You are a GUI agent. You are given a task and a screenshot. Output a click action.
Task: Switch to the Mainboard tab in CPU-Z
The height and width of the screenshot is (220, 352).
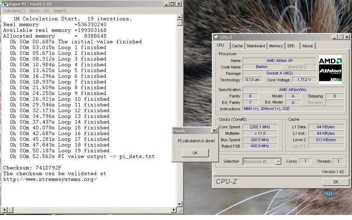coord(256,46)
